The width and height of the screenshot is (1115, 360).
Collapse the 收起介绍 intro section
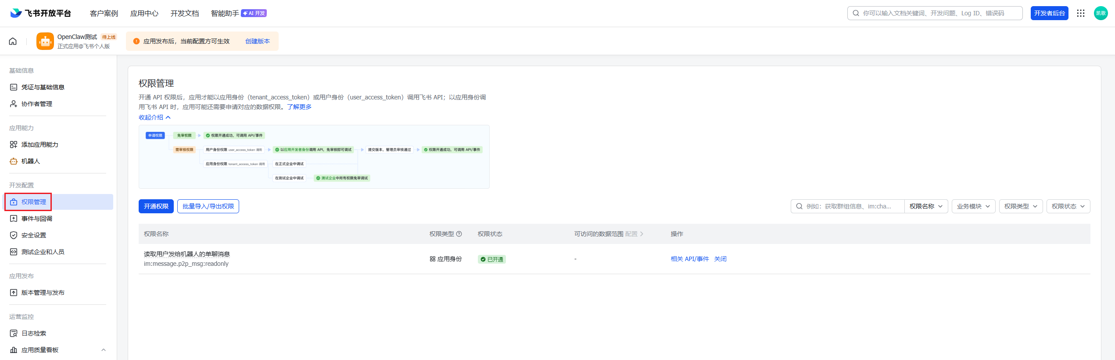click(154, 117)
